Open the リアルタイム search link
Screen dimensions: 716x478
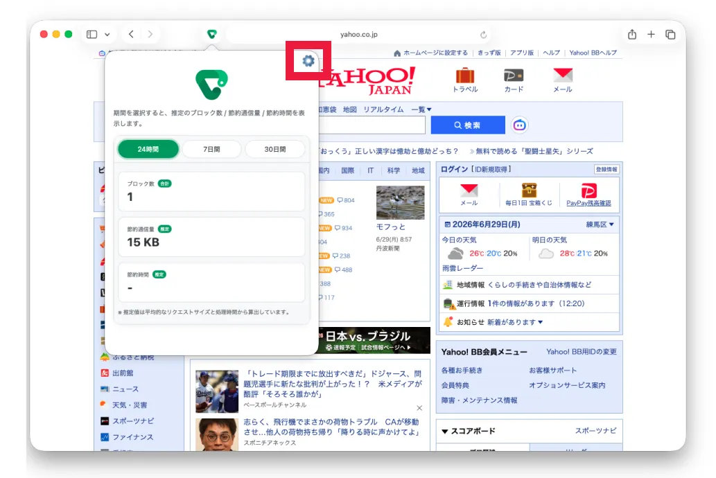383,109
